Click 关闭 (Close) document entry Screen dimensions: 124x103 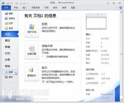(9, 28)
